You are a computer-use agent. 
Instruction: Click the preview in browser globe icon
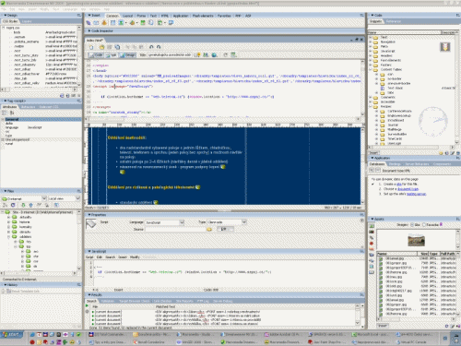(x=214, y=54)
